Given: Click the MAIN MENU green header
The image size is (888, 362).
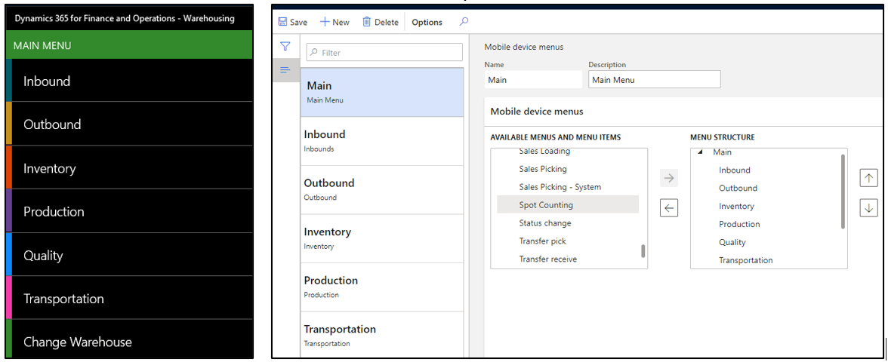Looking at the screenshot, I should 129,45.
